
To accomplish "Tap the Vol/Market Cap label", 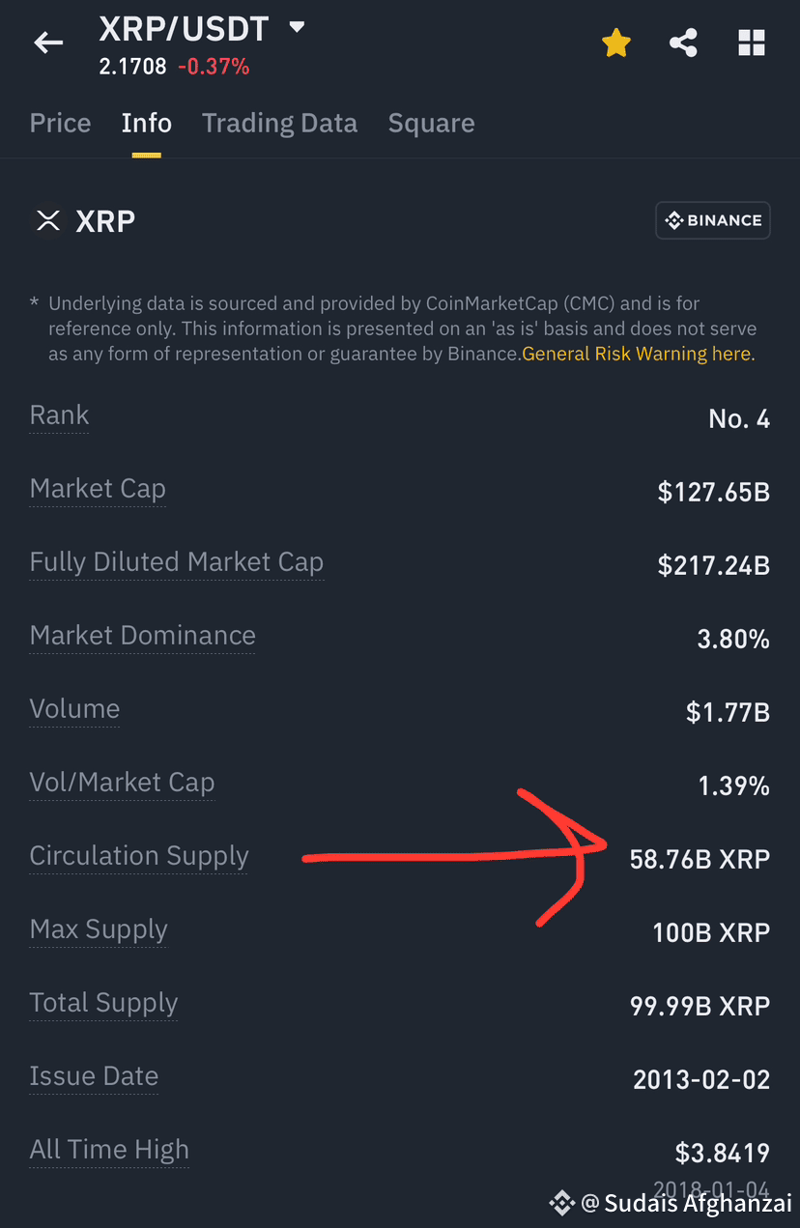I will pyautogui.click(x=122, y=783).
